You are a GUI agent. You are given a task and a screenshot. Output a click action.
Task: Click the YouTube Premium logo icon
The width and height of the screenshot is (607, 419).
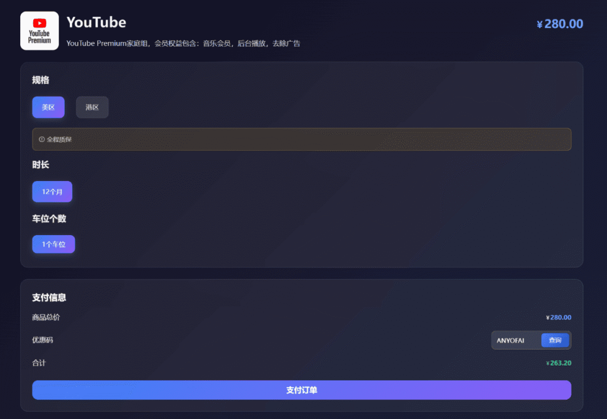point(40,31)
